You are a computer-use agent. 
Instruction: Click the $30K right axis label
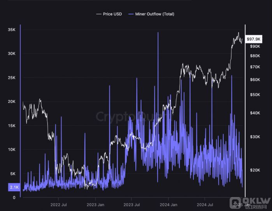pyautogui.click(x=255, y=137)
